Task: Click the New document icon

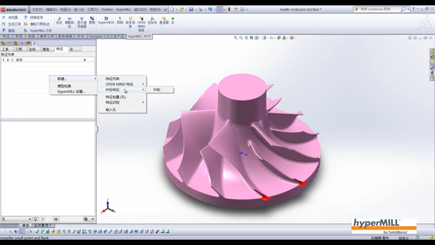Action: [x=172, y=9]
